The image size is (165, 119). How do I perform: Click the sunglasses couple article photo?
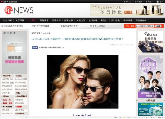click(82, 82)
